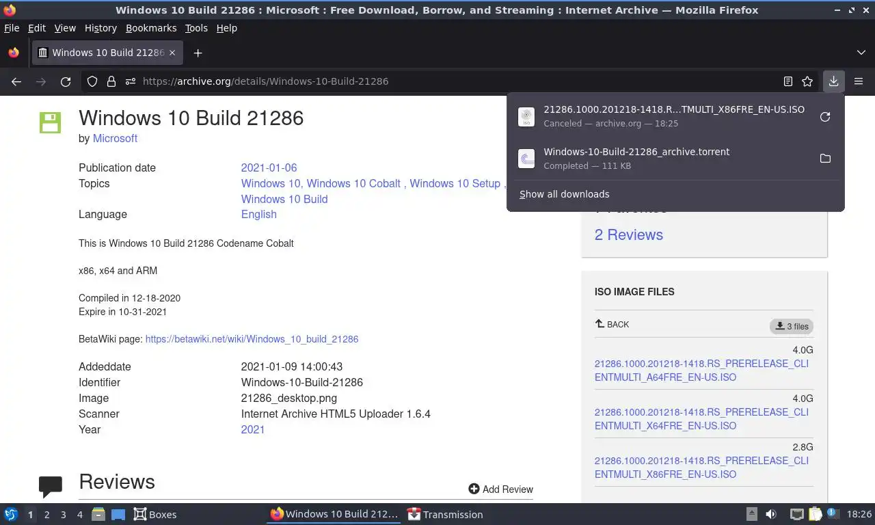Go forward one page
Viewport: 875px width, 525px height.
[41, 81]
